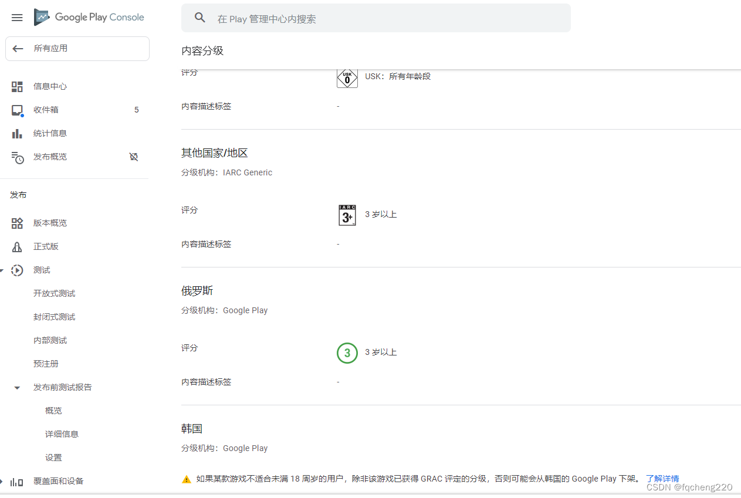
Task: Click the Google Play Console logo
Action: tap(89, 18)
